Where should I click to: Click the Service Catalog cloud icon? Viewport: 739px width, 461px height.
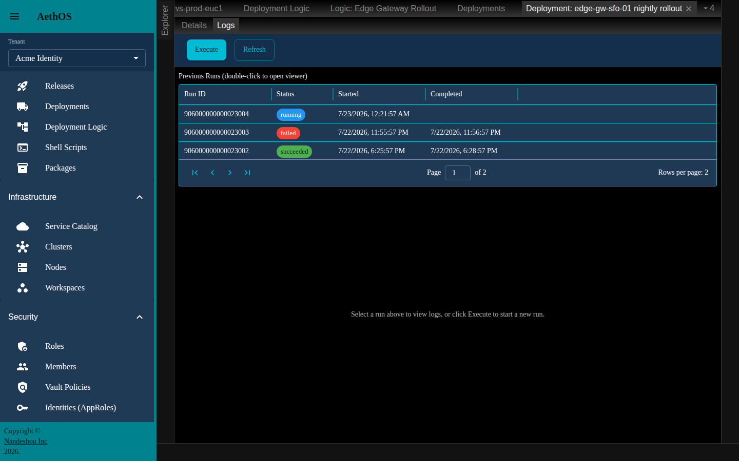coord(23,226)
